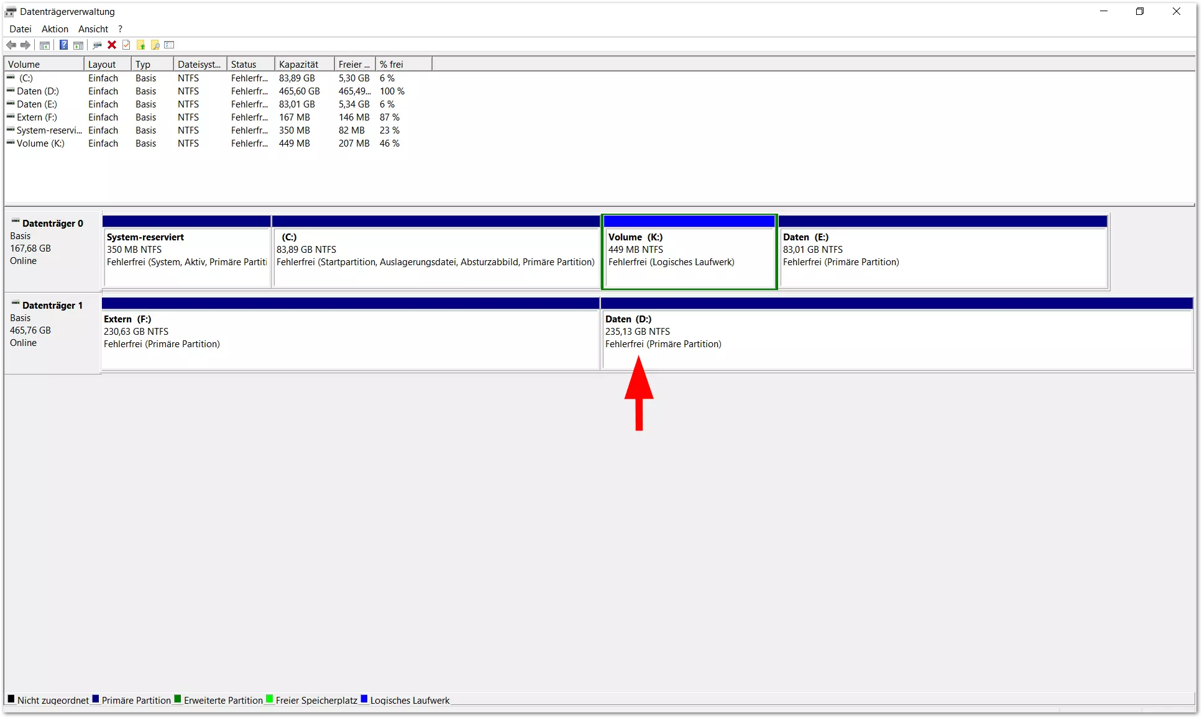Click the 87 % free cell

point(390,117)
